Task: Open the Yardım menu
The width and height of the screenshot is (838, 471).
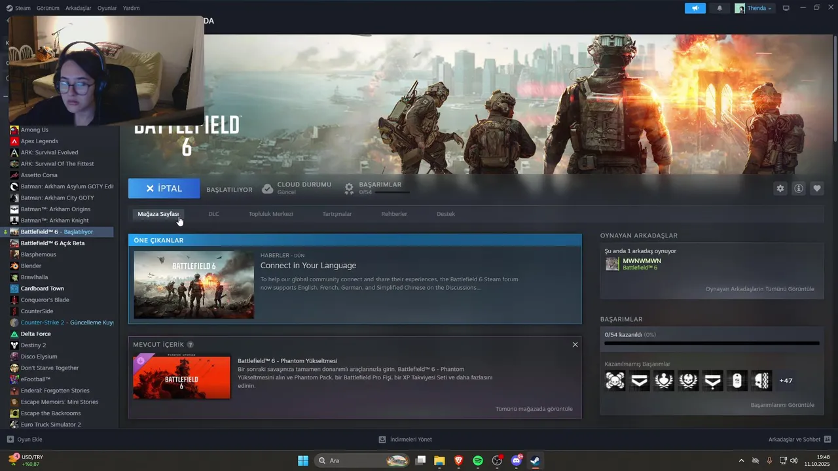Action: click(x=131, y=9)
